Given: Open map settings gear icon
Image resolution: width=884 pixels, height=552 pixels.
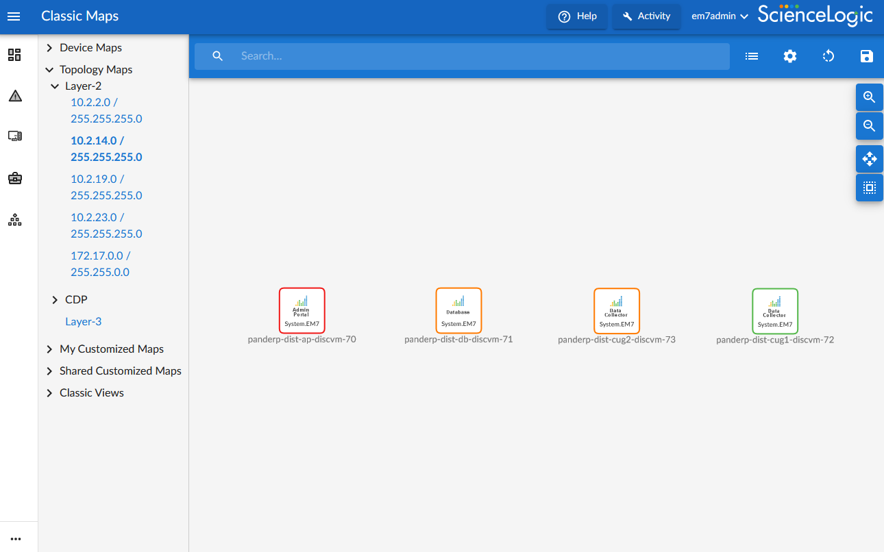Looking at the screenshot, I should (790, 56).
